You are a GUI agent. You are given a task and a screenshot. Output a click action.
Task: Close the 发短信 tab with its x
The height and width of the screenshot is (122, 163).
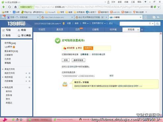pyautogui.click(x=138, y=30)
